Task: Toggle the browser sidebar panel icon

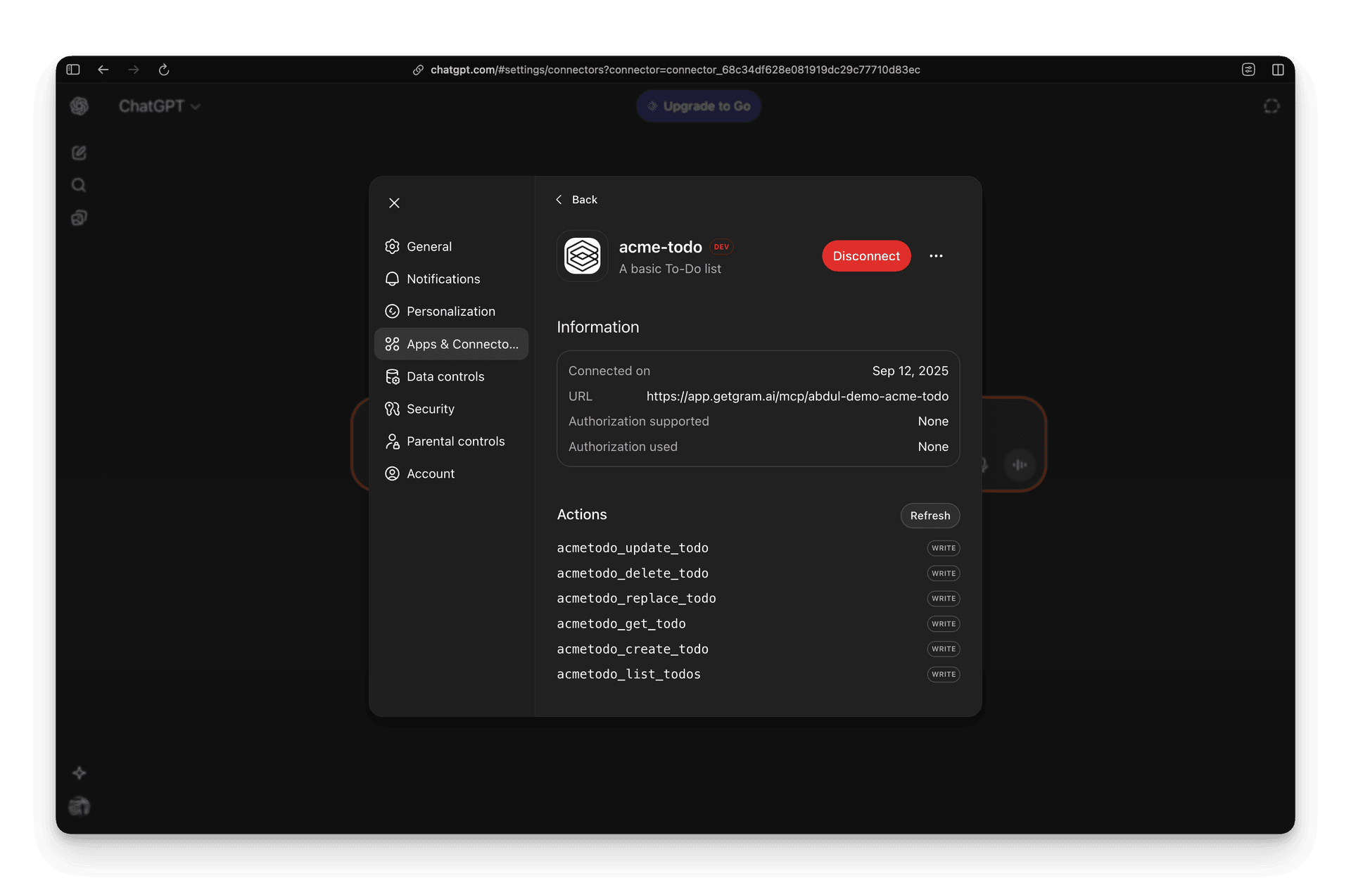Action: click(73, 70)
